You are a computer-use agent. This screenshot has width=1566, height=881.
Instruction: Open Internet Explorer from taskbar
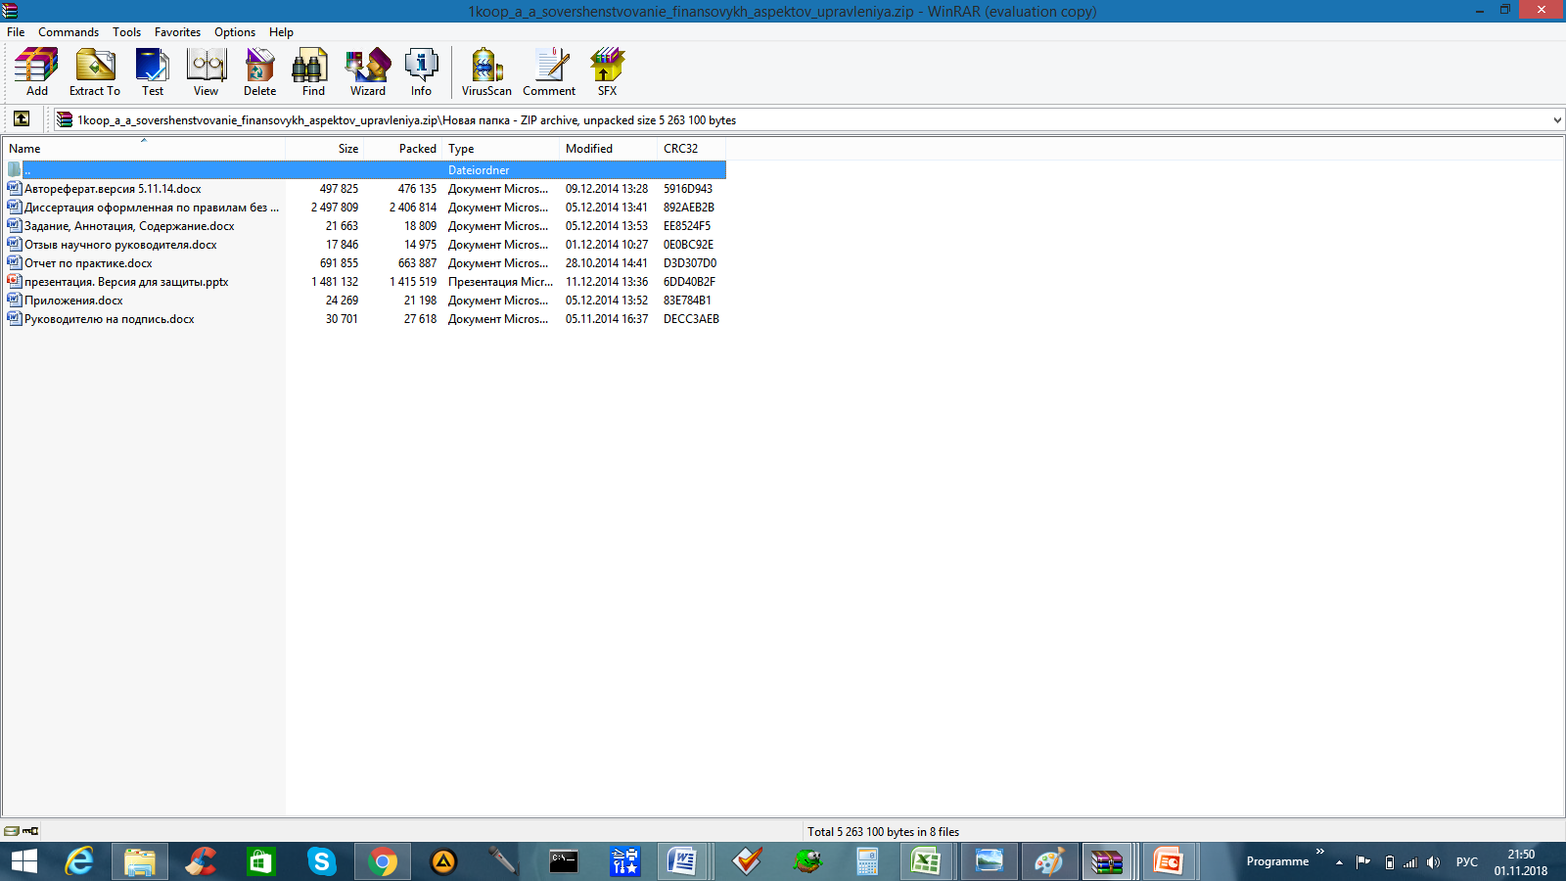pos(79,861)
